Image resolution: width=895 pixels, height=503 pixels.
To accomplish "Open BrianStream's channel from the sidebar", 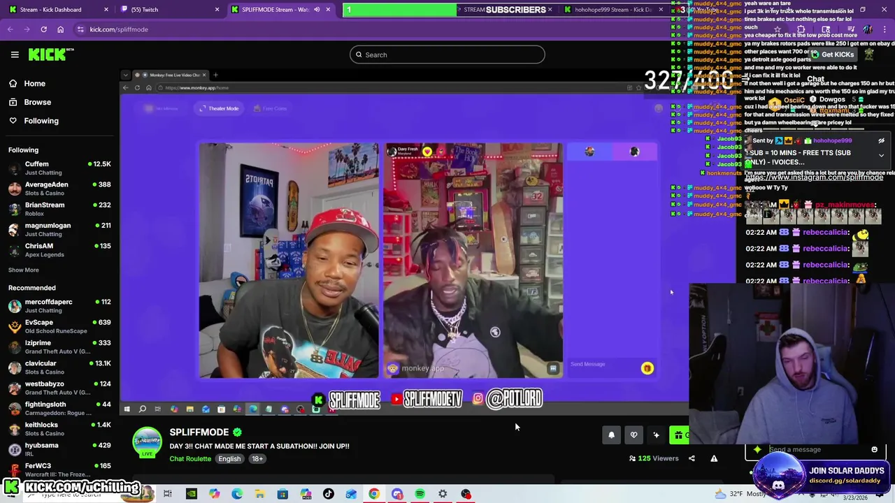I will pyautogui.click(x=59, y=209).
